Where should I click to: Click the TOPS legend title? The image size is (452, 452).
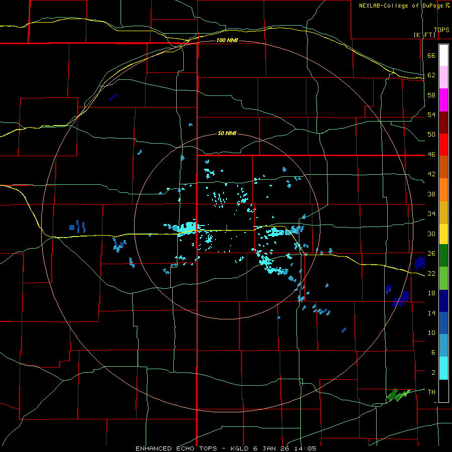(441, 30)
